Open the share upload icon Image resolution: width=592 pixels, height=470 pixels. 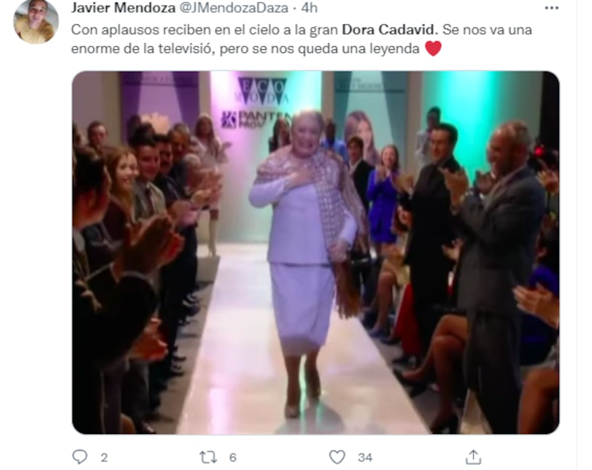[473, 457]
